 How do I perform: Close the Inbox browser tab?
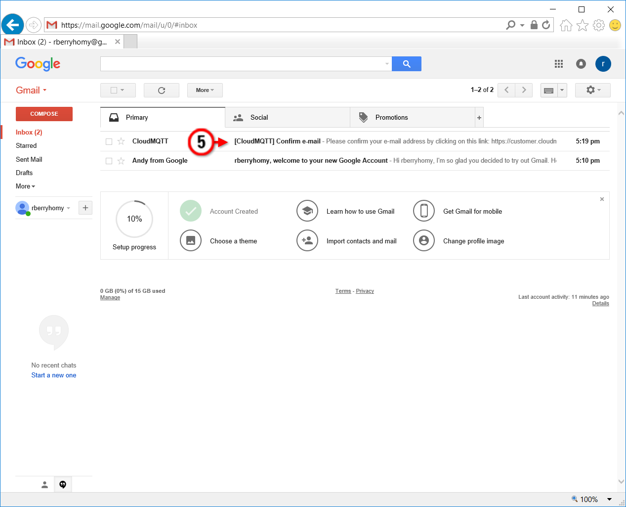[118, 42]
